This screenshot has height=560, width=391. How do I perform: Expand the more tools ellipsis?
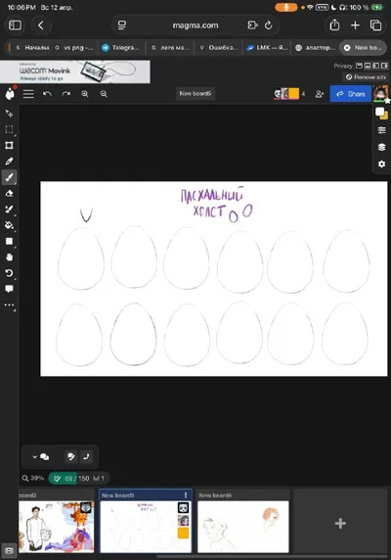coord(9,305)
